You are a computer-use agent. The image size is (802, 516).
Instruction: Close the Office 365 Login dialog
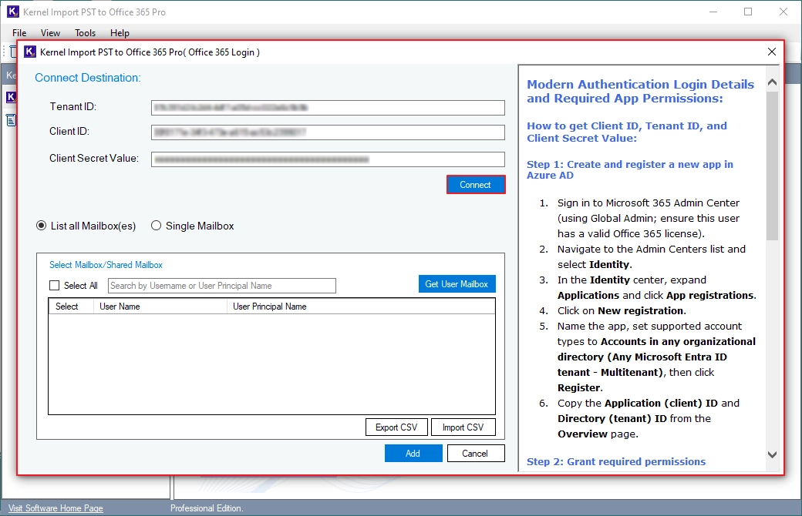tap(772, 52)
